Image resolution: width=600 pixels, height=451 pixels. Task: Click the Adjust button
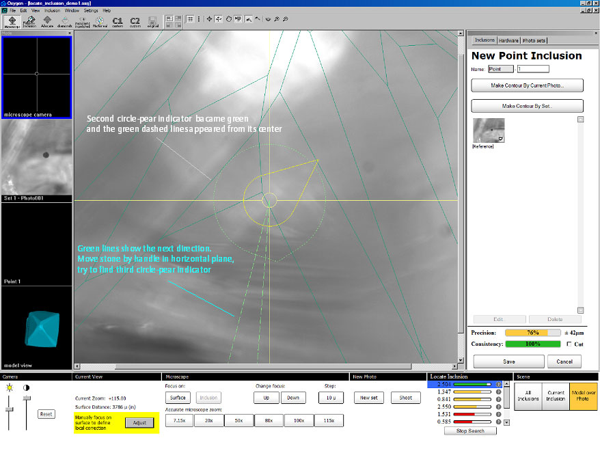point(139,423)
